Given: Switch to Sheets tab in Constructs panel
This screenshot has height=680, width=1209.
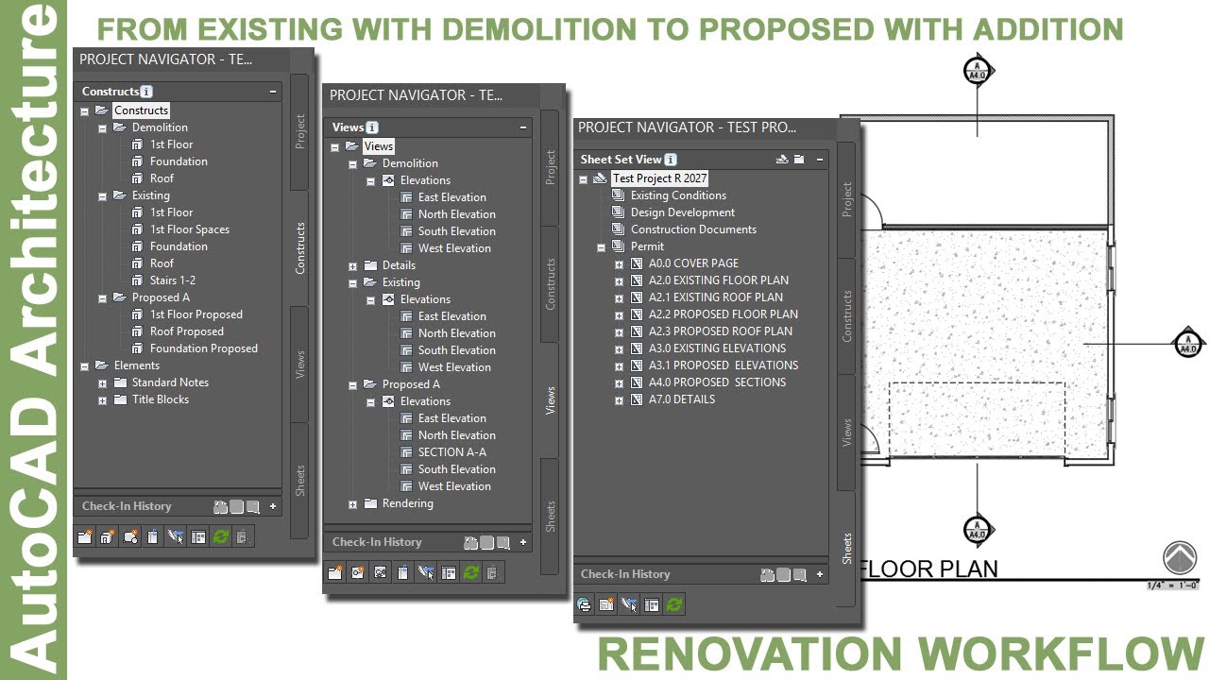Looking at the screenshot, I should pyautogui.click(x=300, y=480).
